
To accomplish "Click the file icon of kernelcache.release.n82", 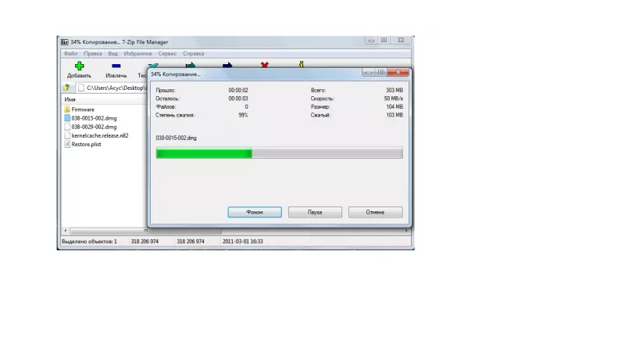I will [x=67, y=135].
